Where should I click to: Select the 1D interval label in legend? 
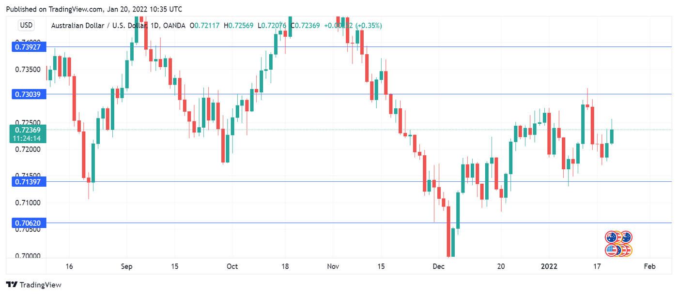[x=155, y=26]
